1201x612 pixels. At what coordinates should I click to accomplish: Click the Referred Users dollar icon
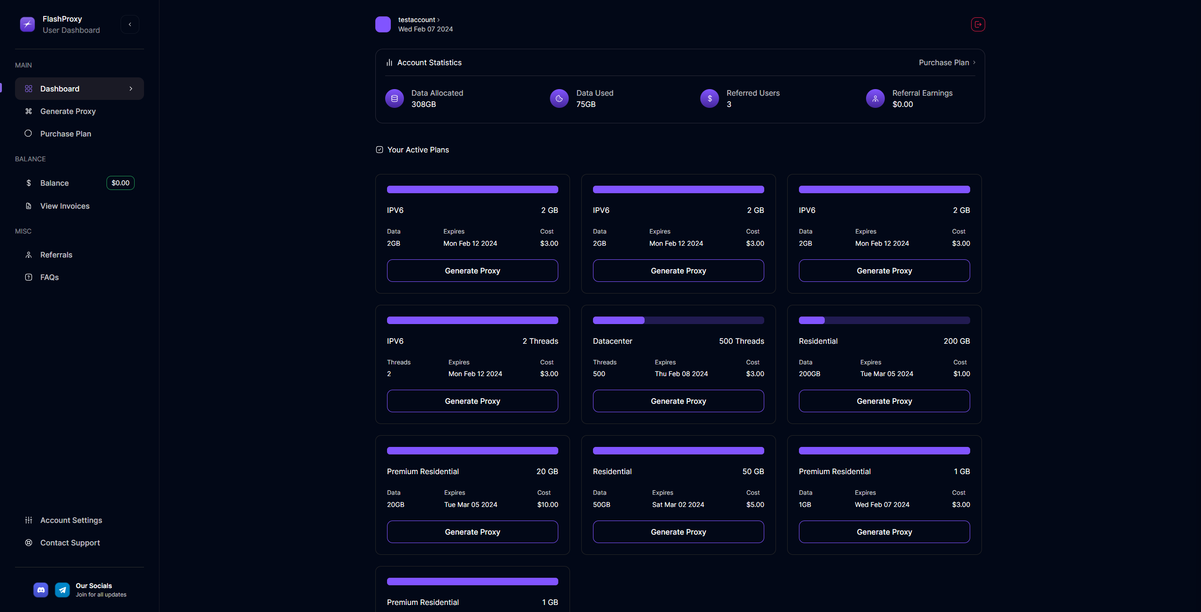[x=709, y=98]
